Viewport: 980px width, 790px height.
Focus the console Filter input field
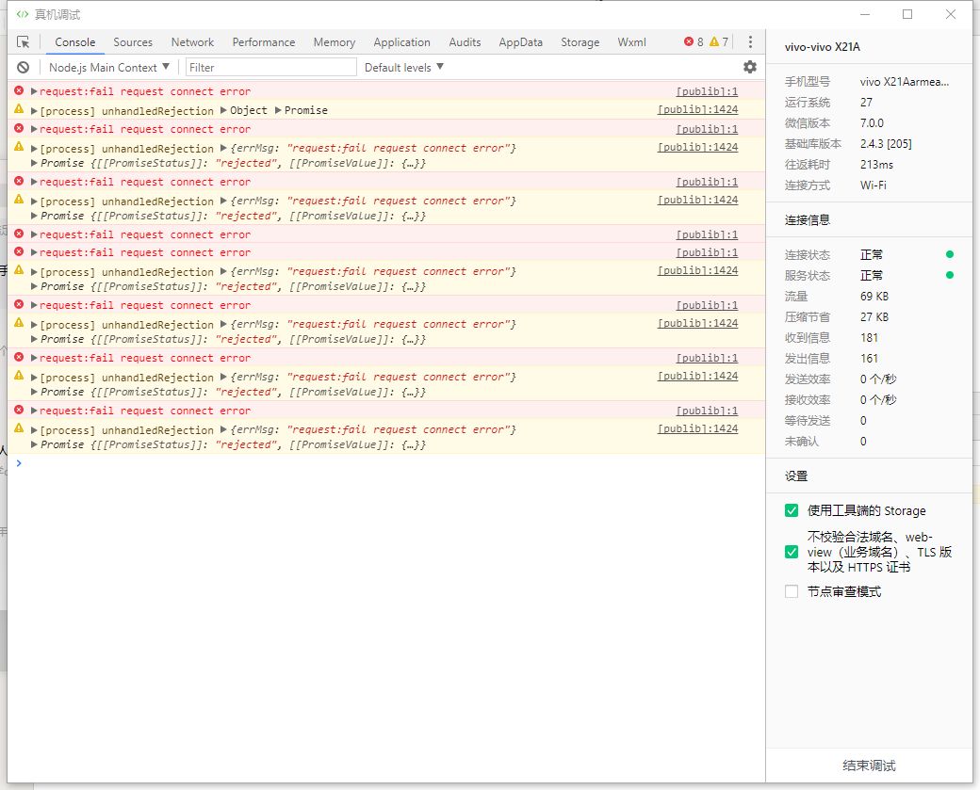click(271, 68)
